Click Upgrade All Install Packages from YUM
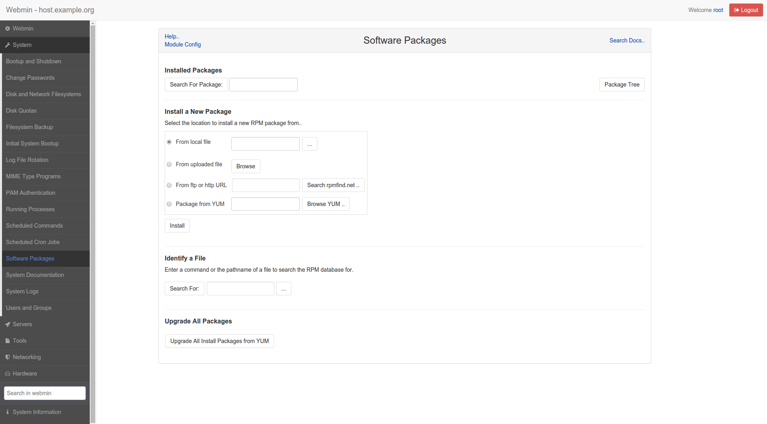The image size is (767, 424). coord(220,341)
